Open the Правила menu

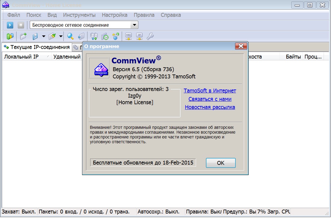144,15
